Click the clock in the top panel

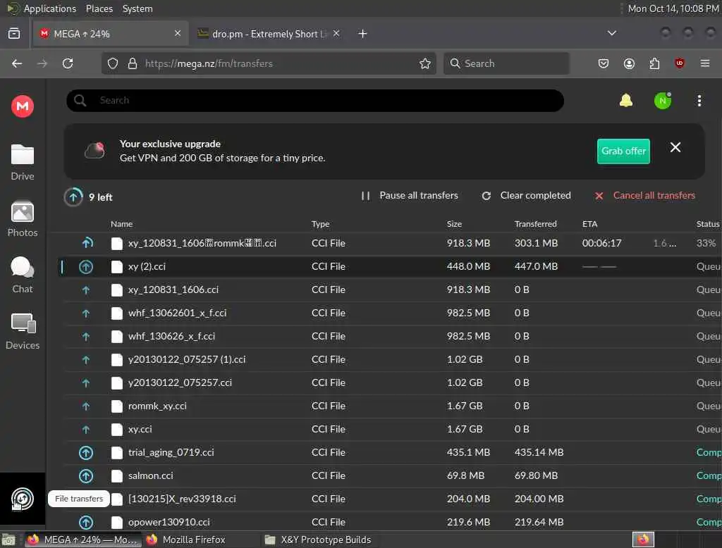[x=673, y=8]
